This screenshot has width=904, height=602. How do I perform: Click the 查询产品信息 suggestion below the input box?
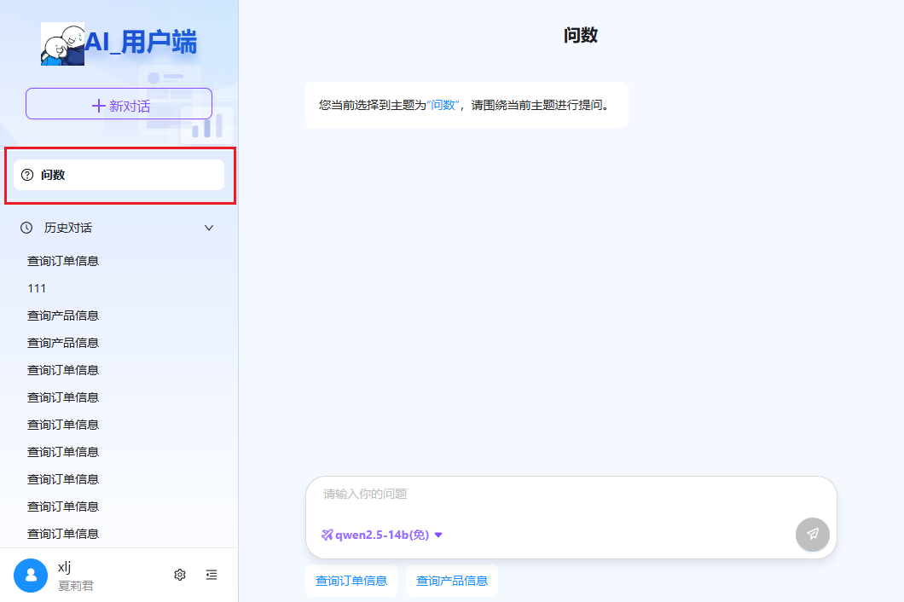click(x=452, y=581)
